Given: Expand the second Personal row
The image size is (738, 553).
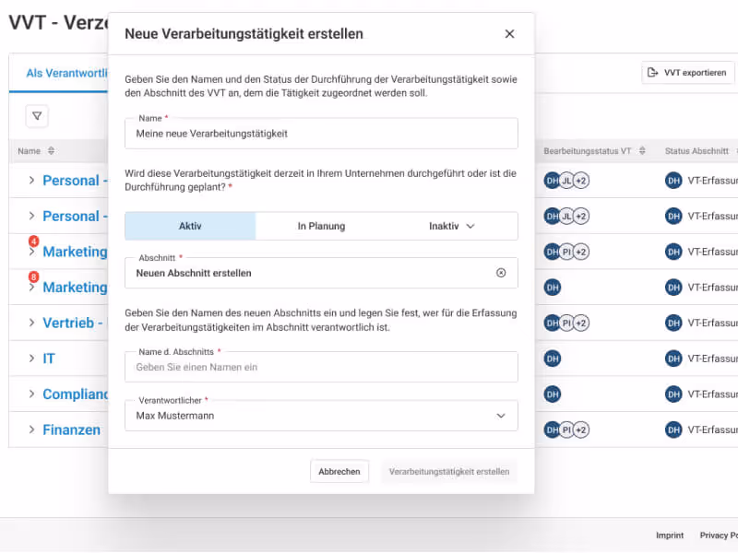Looking at the screenshot, I should 31,216.
